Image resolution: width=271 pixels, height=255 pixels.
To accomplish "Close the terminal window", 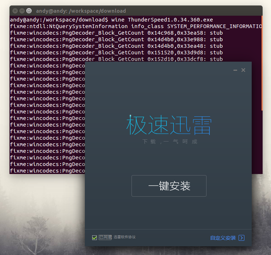I will click(x=15, y=11).
